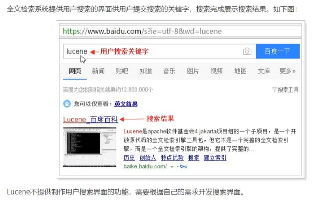
Task: Switch to the 新闻 tab
Action: 98,71
